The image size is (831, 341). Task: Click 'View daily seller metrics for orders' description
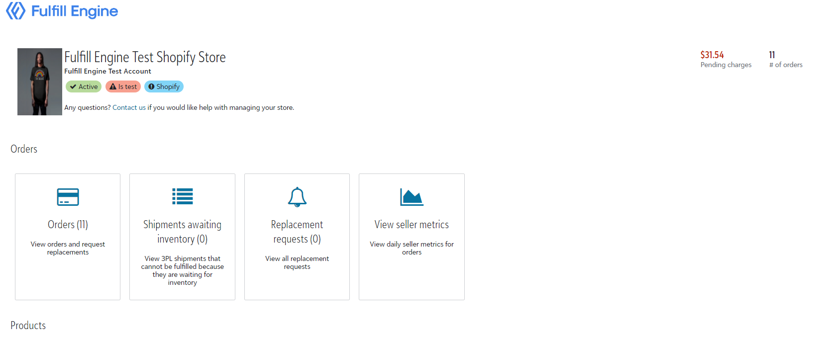pos(412,248)
